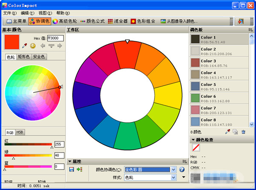Open the 矩形色 tab
Image resolution: width=256 pixels, height=190 pixels.
pyautogui.click(x=23, y=57)
